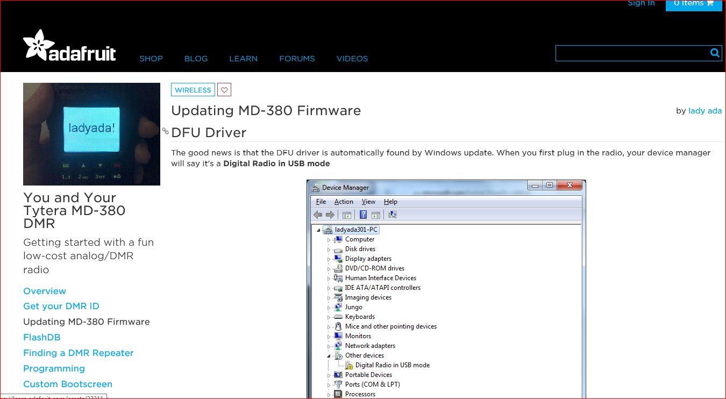Open the FlashDB guide page
Viewport: 726px width, 399px height.
[x=42, y=337]
